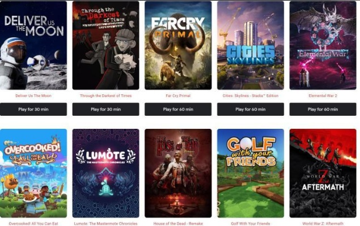Play Far Cry Primal for 60 min
360x226 pixels.
[x=178, y=110]
